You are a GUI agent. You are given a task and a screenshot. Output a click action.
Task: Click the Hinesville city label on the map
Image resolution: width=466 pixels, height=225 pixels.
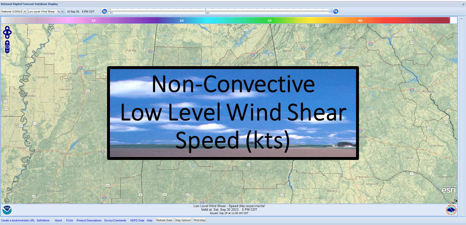(445, 177)
